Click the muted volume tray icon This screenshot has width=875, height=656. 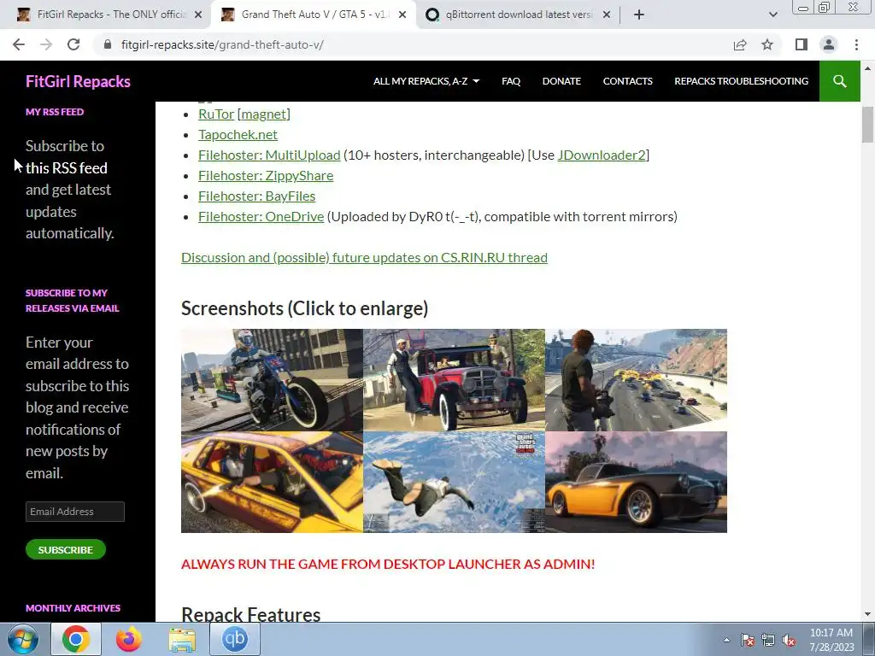pyautogui.click(x=789, y=640)
